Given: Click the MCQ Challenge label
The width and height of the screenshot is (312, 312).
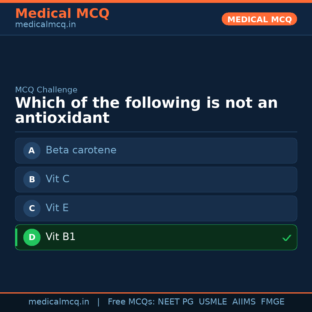Looking at the screenshot, I should coord(46,90).
